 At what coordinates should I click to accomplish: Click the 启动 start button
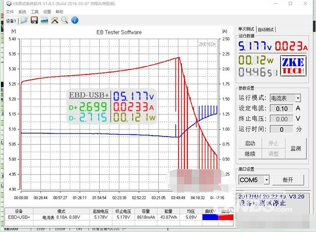[x=250, y=144]
